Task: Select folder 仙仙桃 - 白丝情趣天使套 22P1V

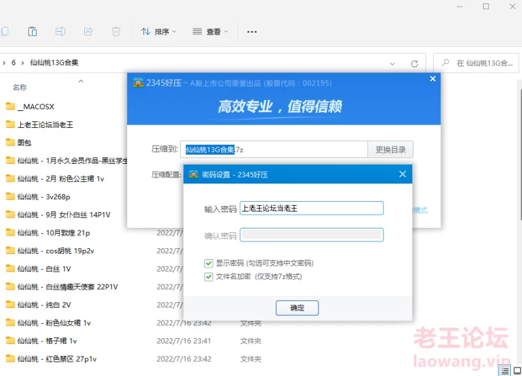Action: click(x=68, y=287)
